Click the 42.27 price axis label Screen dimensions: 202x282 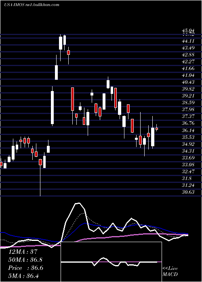tap(188, 62)
